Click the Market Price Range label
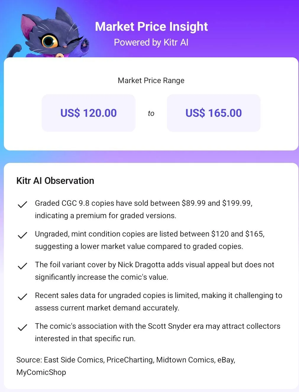Screen dimensions: 299x392 tap(151, 80)
